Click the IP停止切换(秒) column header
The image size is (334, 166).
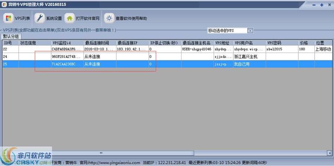(x=165, y=43)
